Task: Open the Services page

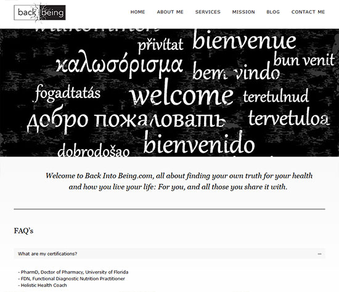Action: point(208,12)
